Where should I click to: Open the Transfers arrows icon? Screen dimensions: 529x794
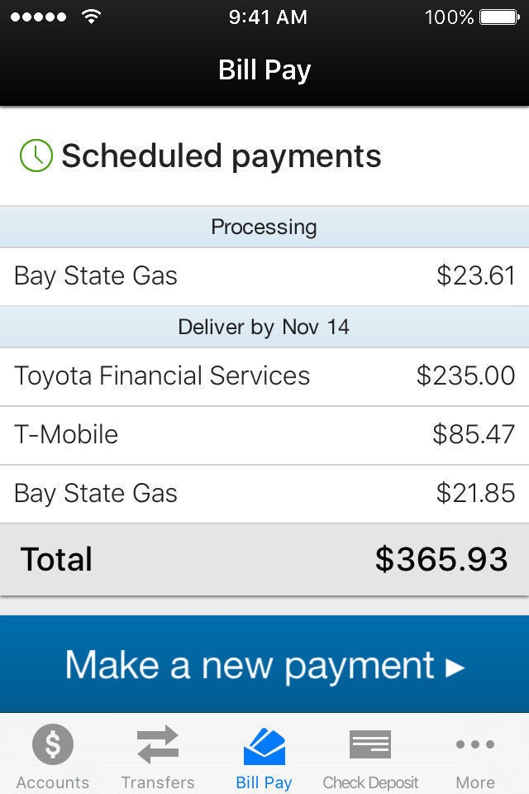coord(158,744)
